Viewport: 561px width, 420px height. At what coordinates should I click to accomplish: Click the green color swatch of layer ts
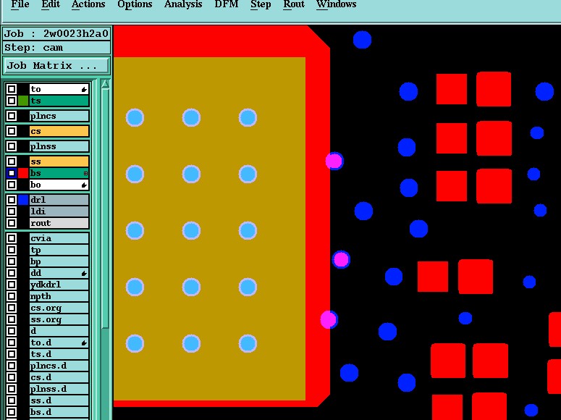(x=23, y=101)
